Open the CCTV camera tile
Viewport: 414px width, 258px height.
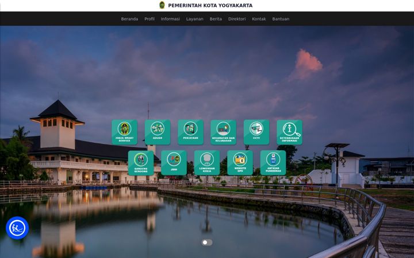(x=256, y=132)
